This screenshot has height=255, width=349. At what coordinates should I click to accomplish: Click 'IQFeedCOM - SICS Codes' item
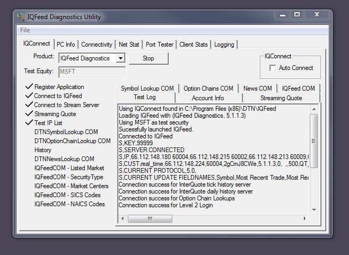pyautogui.click(x=67, y=195)
